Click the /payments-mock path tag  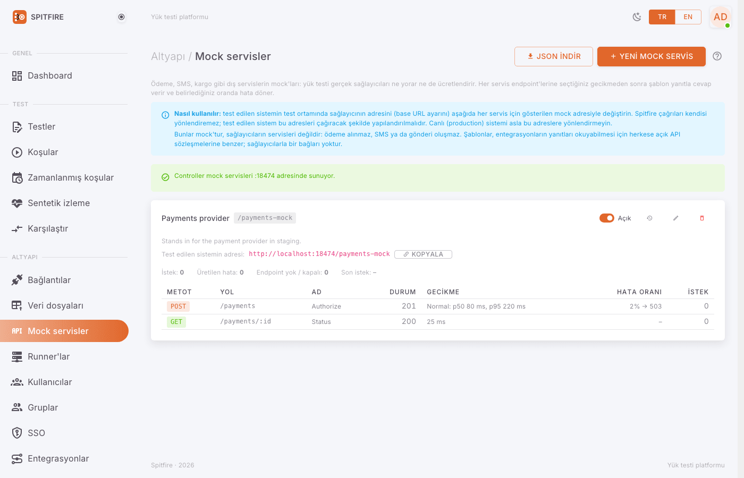click(265, 218)
